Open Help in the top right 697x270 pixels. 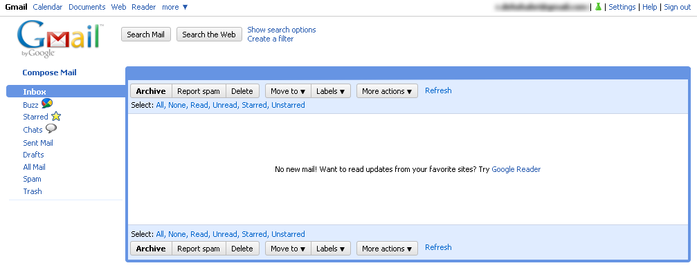[x=649, y=7]
